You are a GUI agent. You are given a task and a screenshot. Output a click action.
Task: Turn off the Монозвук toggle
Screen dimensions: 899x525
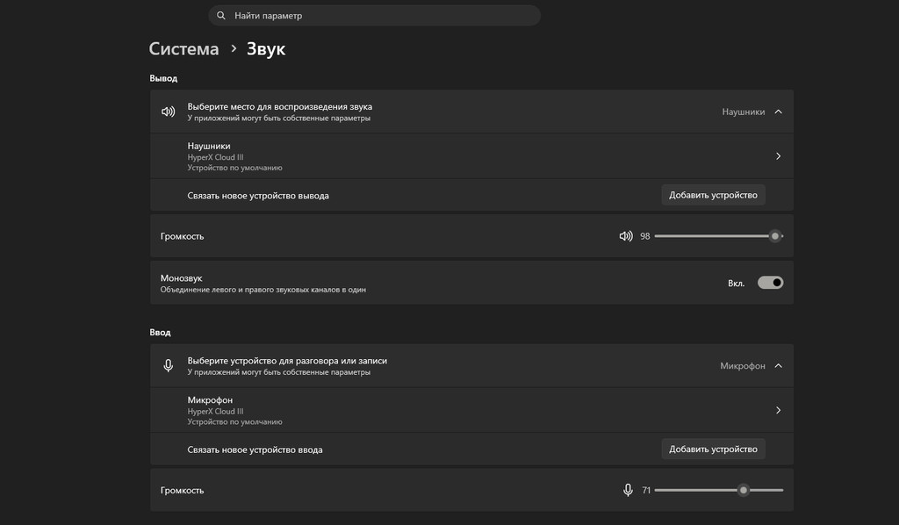[770, 283]
